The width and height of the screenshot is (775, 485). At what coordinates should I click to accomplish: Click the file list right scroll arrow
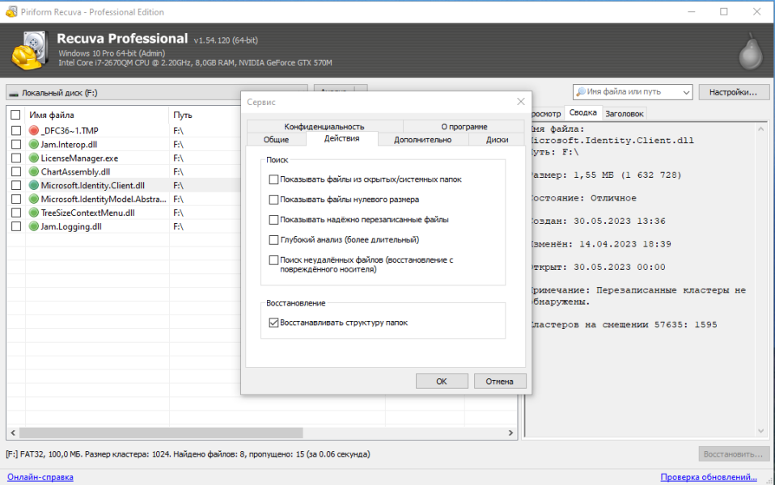pyautogui.click(x=510, y=432)
